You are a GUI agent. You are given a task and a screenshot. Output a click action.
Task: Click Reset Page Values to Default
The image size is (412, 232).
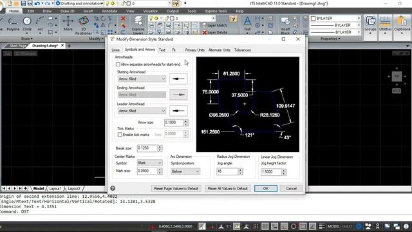coord(176,188)
